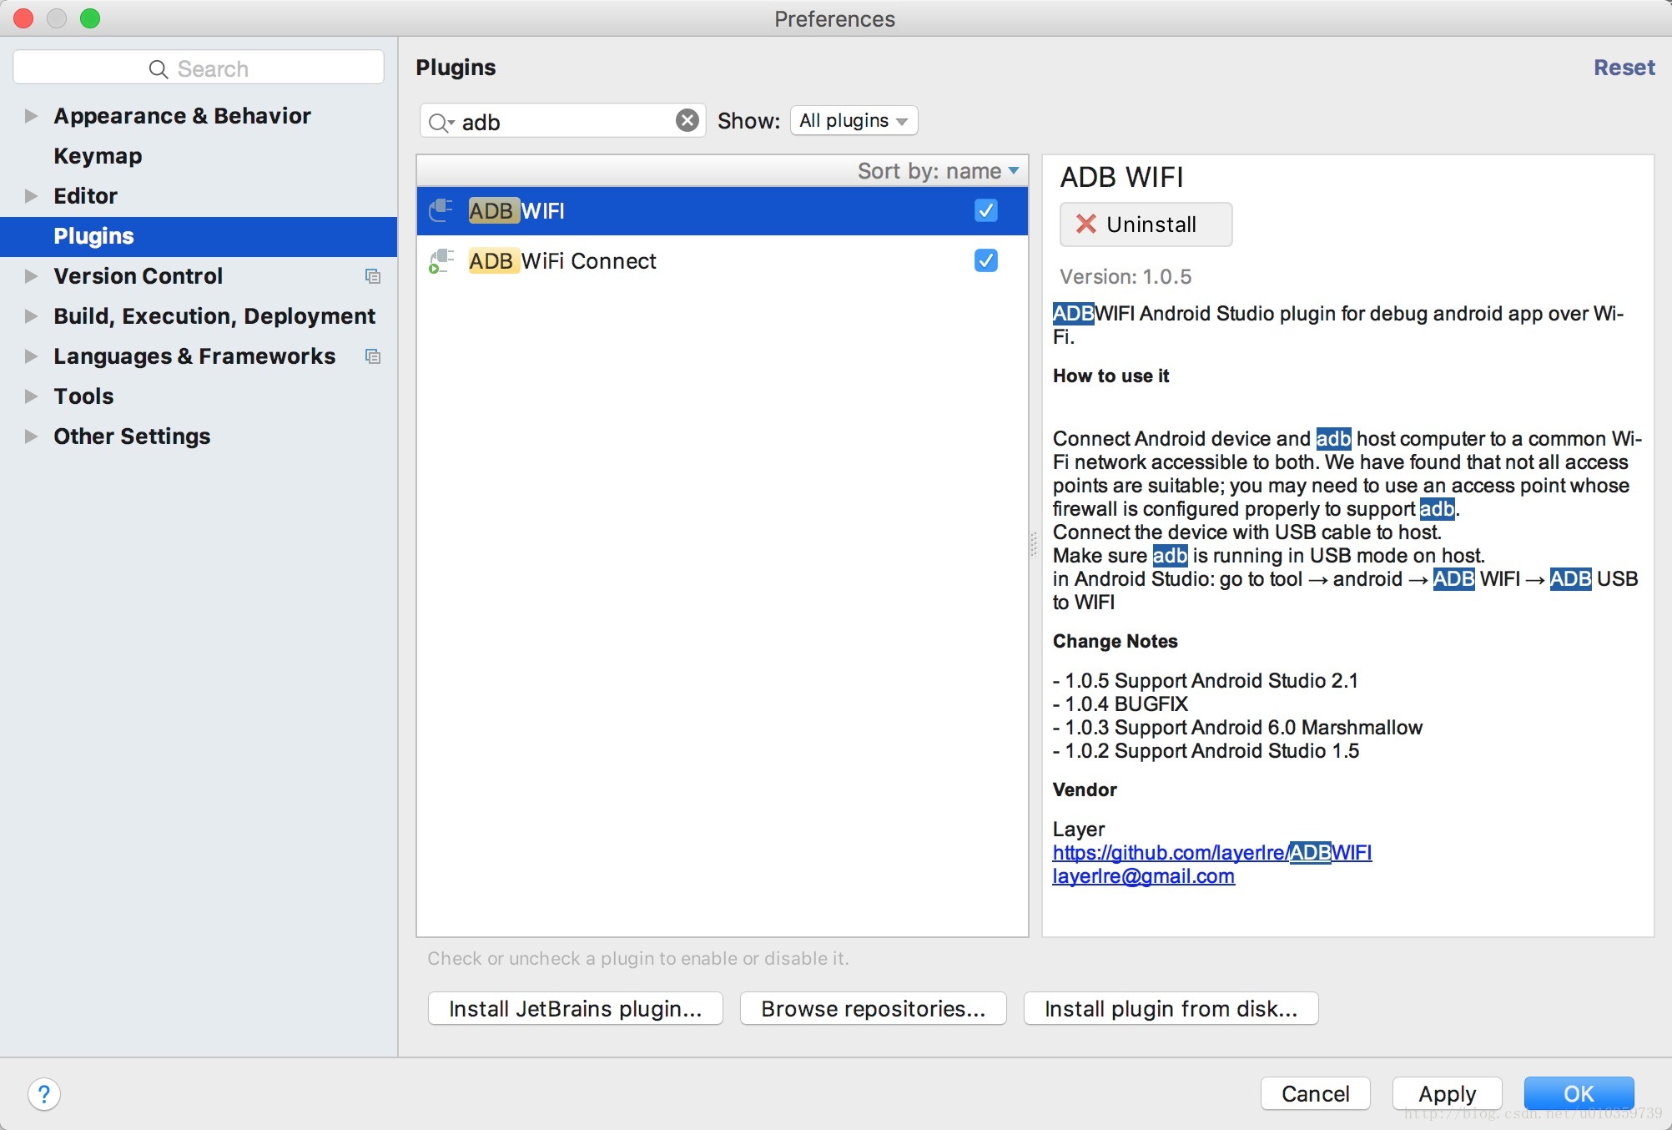Click the Vendor heading
1672x1130 pixels.
coord(1085,789)
